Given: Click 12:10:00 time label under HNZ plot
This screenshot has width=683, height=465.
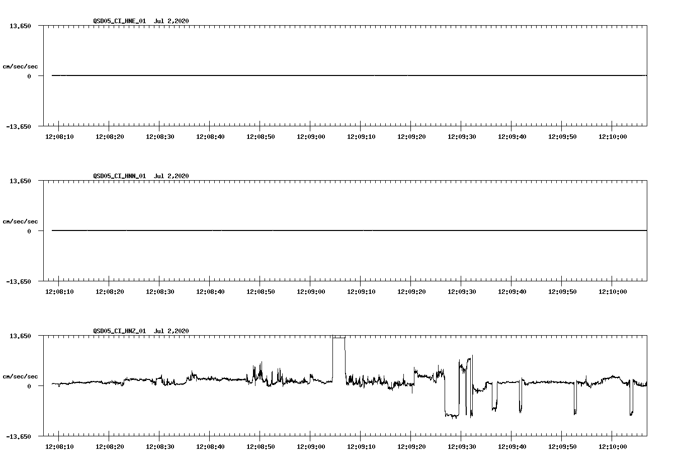Looking at the screenshot, I should (x=613, y=447).
